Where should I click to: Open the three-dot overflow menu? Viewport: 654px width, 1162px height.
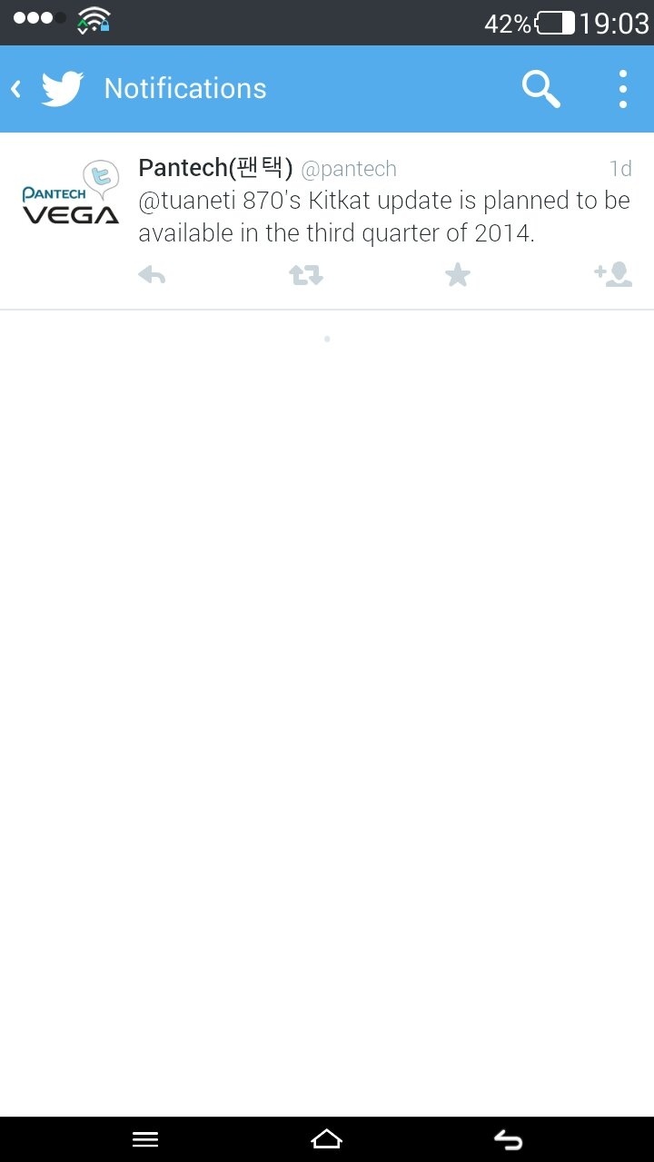point(623,89)
